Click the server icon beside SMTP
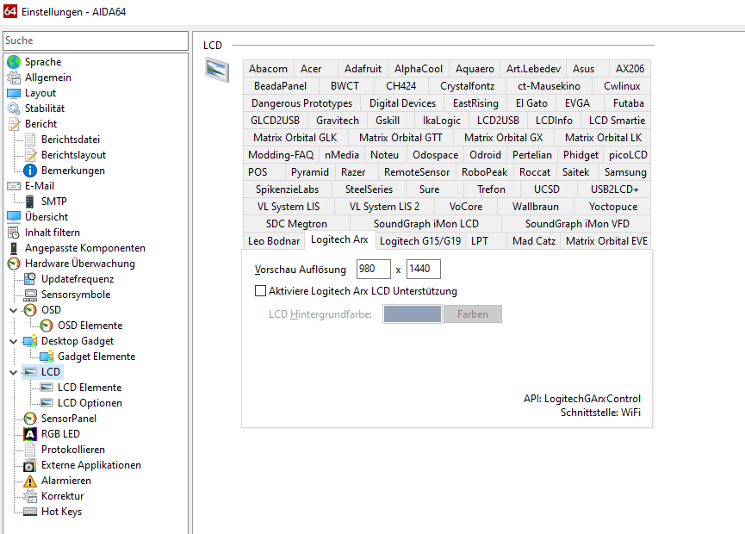This screenshot has height=534, width=745. pos(30,202)
